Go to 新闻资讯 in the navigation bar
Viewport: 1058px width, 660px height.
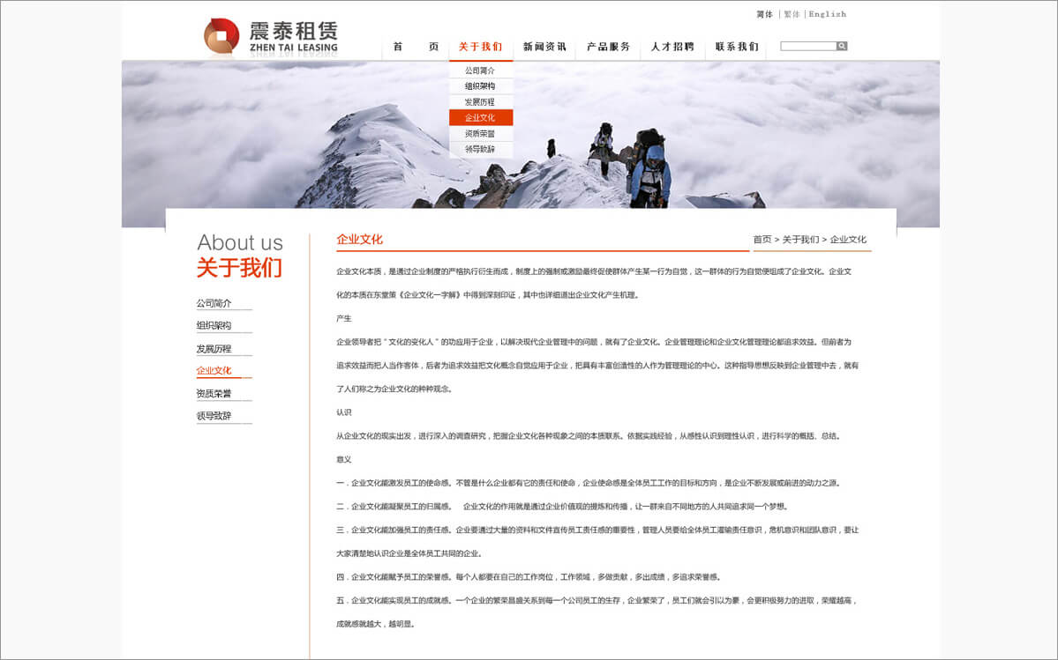(x=544, y=47)
